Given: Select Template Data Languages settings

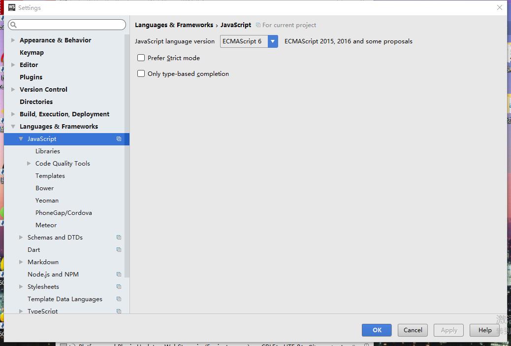Looking at the screenshot, I should (65, 299).
